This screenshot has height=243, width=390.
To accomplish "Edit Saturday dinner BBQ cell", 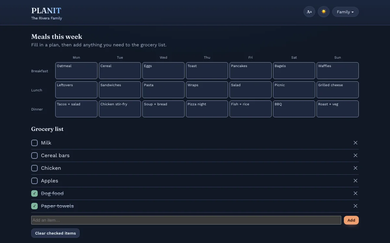I will click(294, 109).
